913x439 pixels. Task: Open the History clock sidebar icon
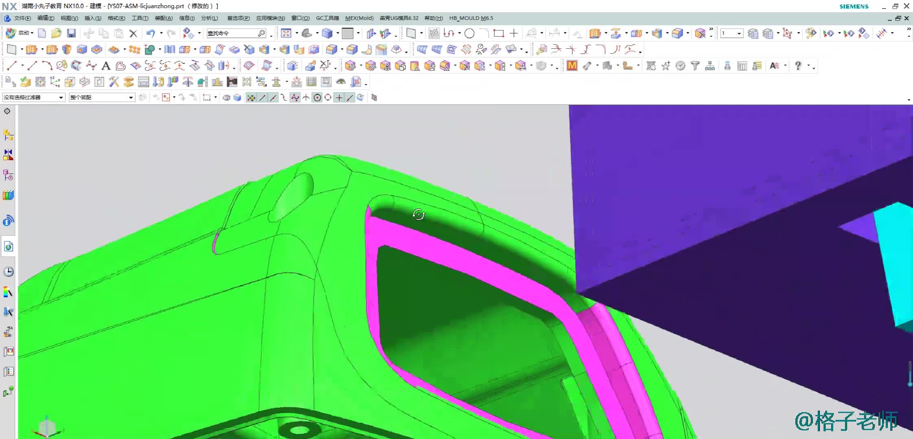8,272
